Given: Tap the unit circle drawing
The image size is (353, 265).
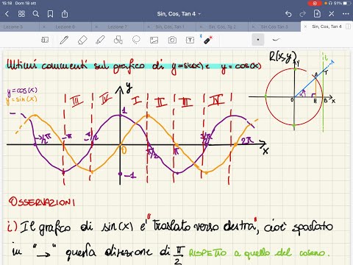Looking at the screenshot, I should [x=294, y=97].
